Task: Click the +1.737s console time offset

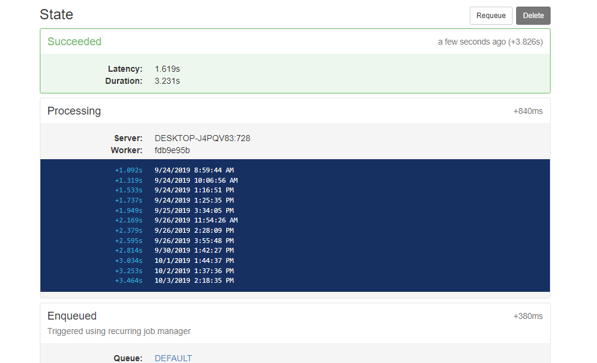Action: click(128, 200)
